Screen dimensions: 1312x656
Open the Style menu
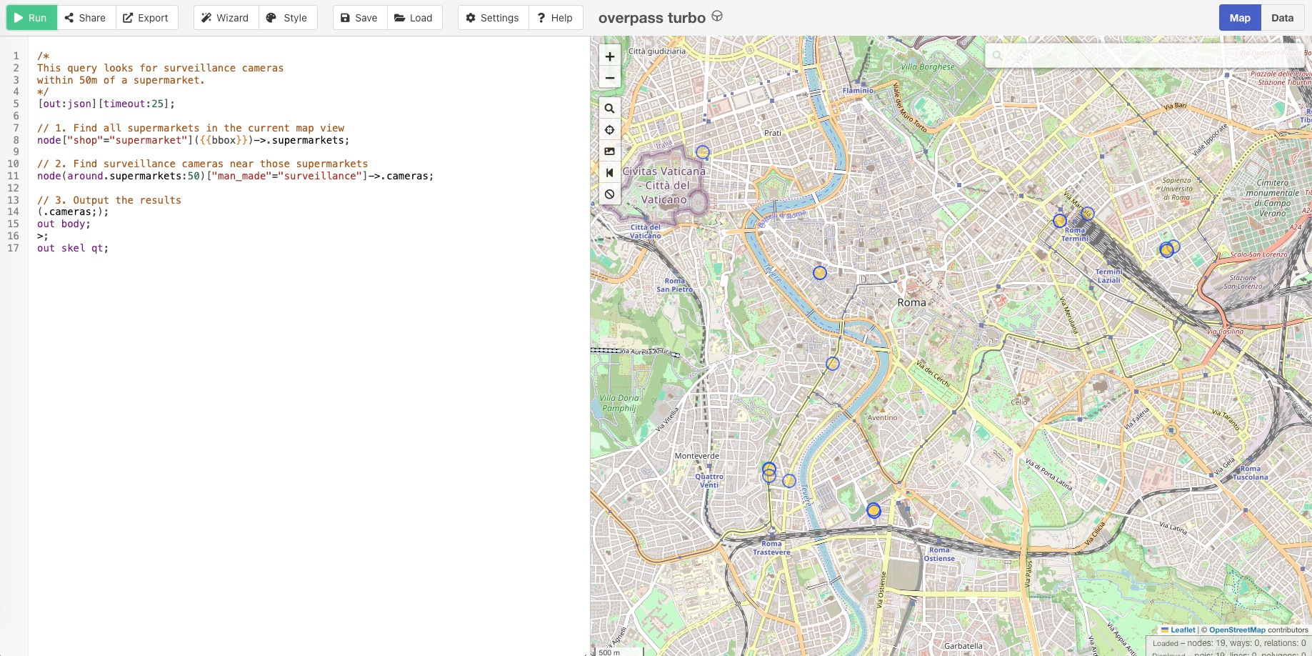(287, 18)
